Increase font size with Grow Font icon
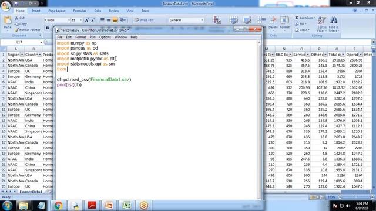 [87, 20]
